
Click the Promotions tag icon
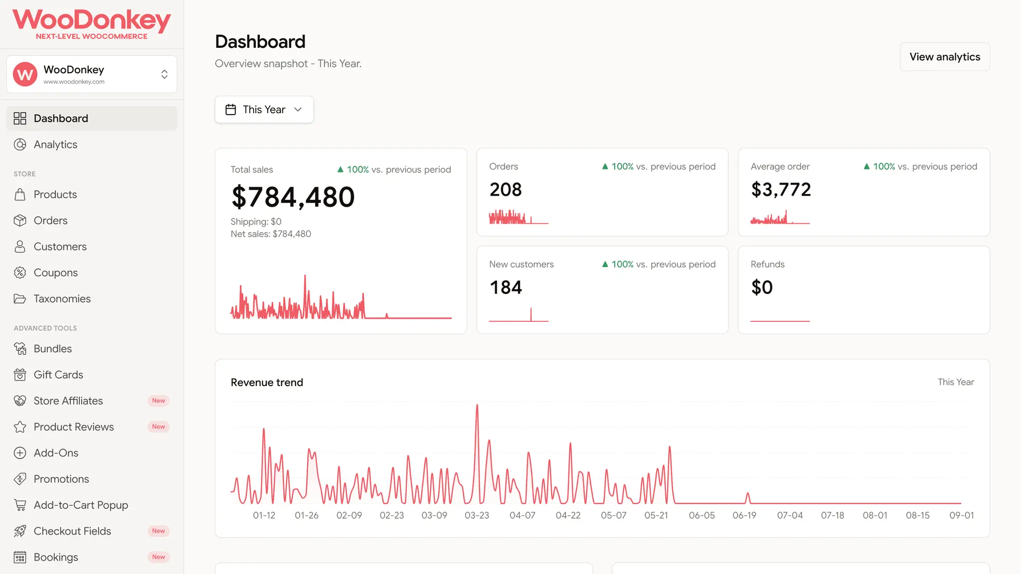coord(20,479)
